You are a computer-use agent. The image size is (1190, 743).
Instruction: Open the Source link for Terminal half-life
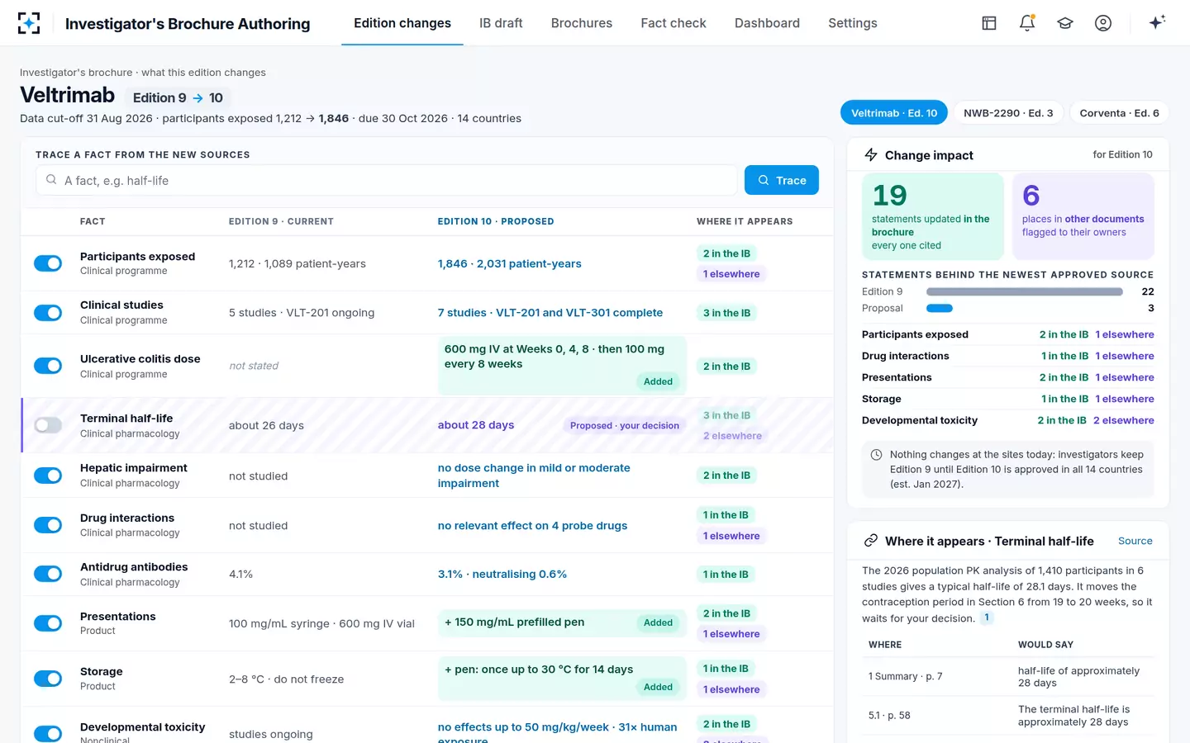(x=1135, y=541)
